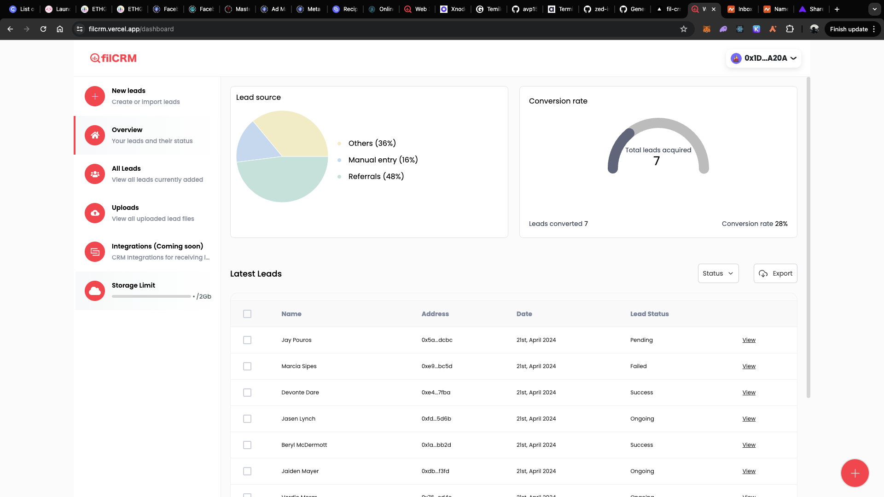Open the React developer tools extension icon
The height and width of the screenshot is (497, 884).
coord(740,29)
